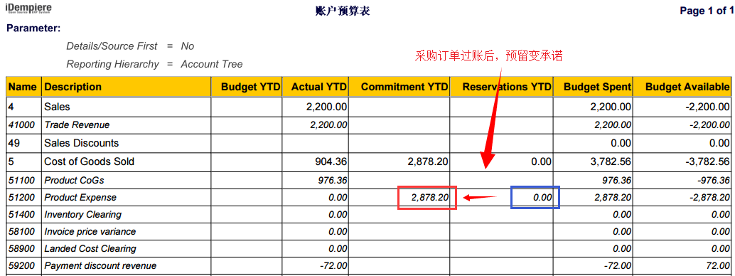
Task: Select the Sales account row
Action: pyautogui.click(x=368, y=107)
